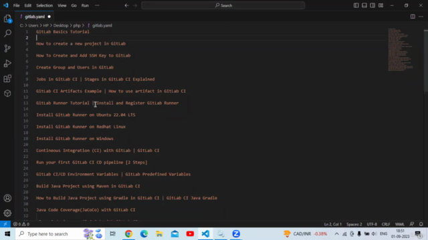Open Task View on taskbar
Viewport: 428px width, 240px height.
click(x=113, y=234)
